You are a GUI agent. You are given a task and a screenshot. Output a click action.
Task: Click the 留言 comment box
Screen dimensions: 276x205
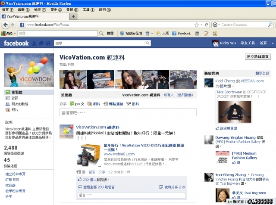132,195
